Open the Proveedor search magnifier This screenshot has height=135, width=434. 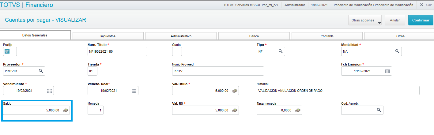tap(41, 71)
